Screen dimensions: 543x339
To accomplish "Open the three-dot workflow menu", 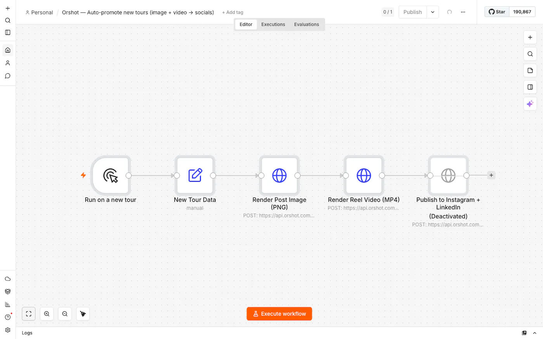I will [x=463, y=12].
